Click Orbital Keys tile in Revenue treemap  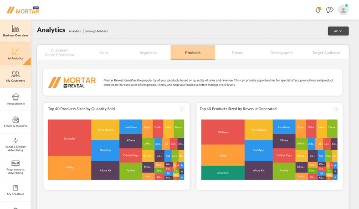(x=284, y=155)
